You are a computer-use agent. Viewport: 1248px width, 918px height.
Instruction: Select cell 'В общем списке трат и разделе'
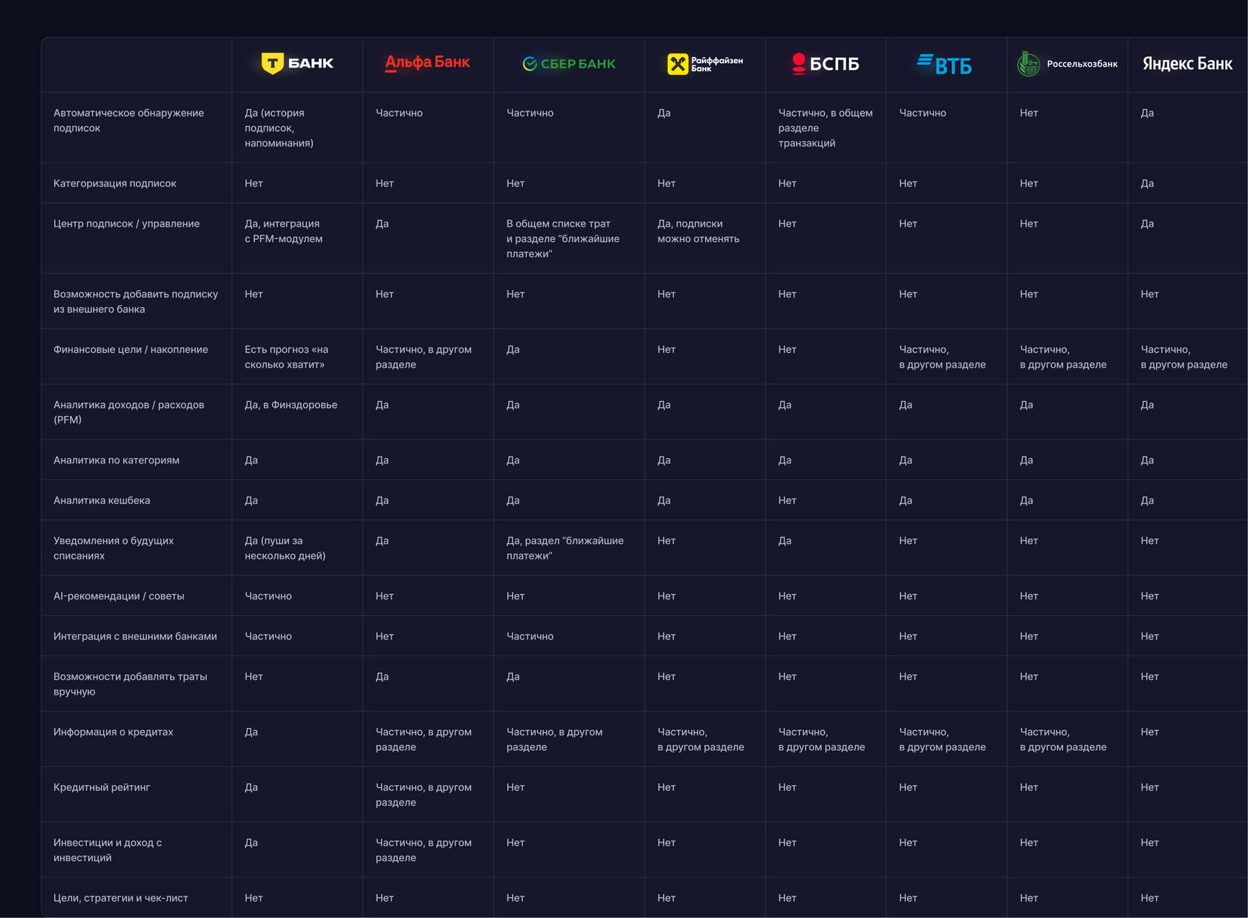563,238
